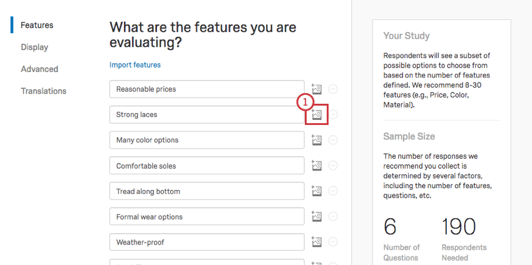Switch to the Display section
This screenshot has height=265, width=532.
tap(34, 47)
